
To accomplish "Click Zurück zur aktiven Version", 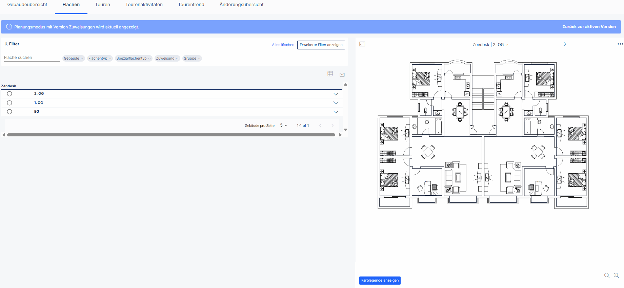I will click(x=589, y=27).
